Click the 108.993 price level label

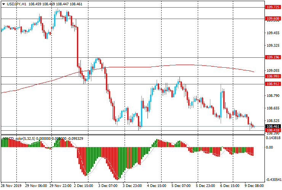coord(273,76)
